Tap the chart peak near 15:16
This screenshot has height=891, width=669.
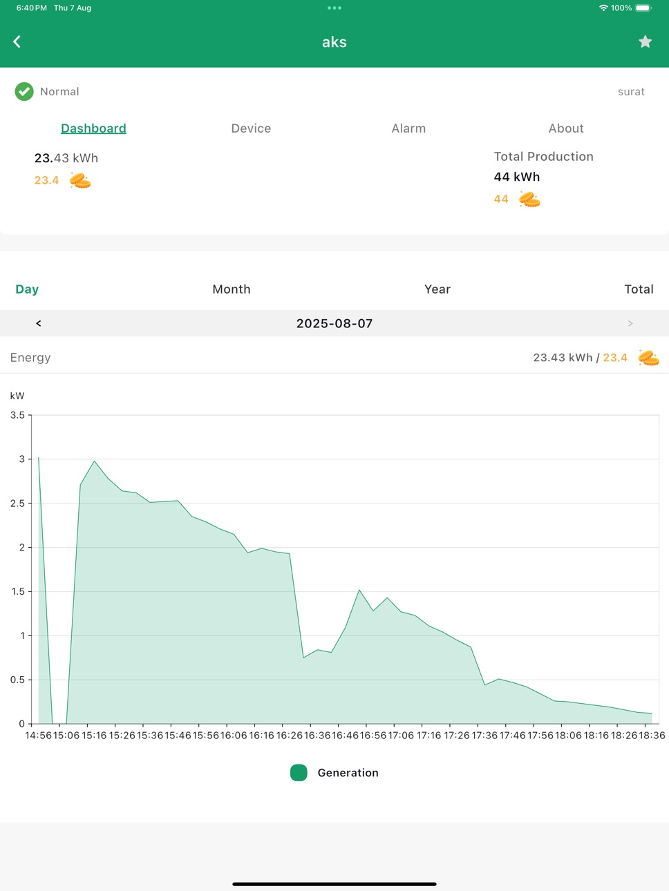pos(95,461)
